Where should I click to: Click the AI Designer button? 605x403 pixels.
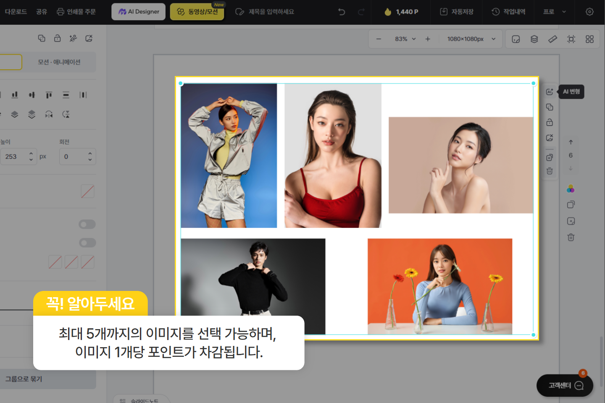tap(139, 12)
